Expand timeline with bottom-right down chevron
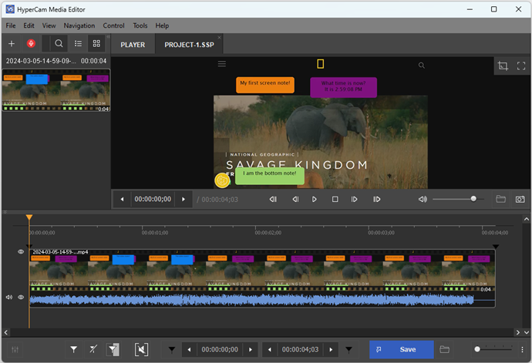532x363 pixels. pos(527,332)
